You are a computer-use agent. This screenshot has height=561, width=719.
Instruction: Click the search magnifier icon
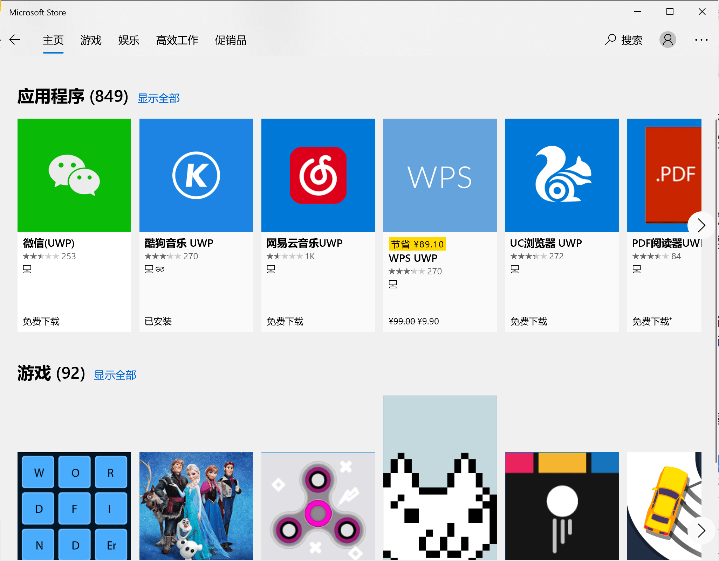pos(610,40)
